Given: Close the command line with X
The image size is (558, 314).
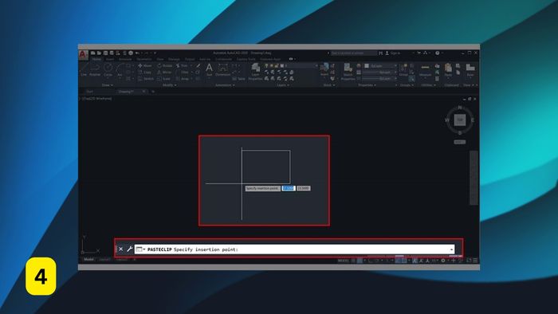Looking at the screenshot, I should click(120, 249).
